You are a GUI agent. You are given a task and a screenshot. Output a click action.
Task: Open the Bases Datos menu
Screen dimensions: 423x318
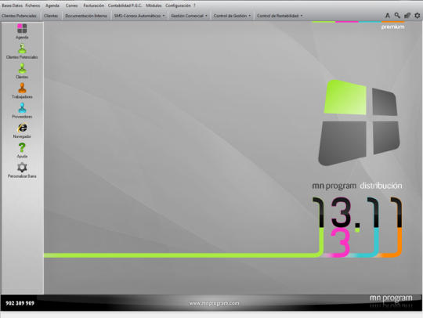(12, 5)
